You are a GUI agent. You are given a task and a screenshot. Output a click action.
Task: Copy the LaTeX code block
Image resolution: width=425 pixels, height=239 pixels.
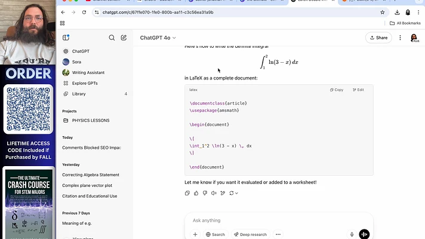pyautogui.click(x=337, y=90)
